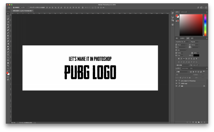The height and width of the screenshot is (132, 214).
Task: Click the Change Screen Mode icon
Action: pyautogui.click(x=8, y=80)
